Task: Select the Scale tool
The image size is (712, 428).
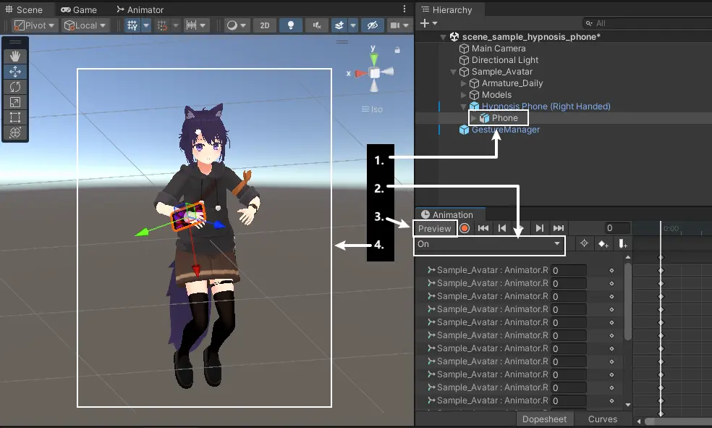Action: pyautogui.click(x=14, y=102)
